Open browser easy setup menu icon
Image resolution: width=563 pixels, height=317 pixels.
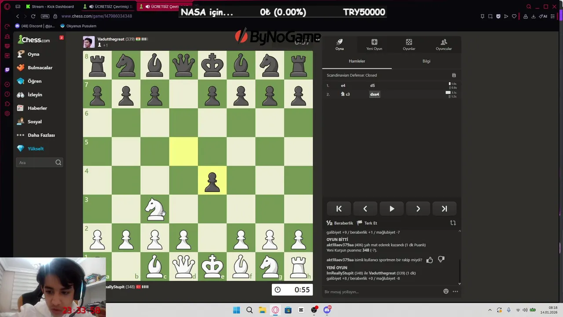pyautogui.click(x=553, y=16)
